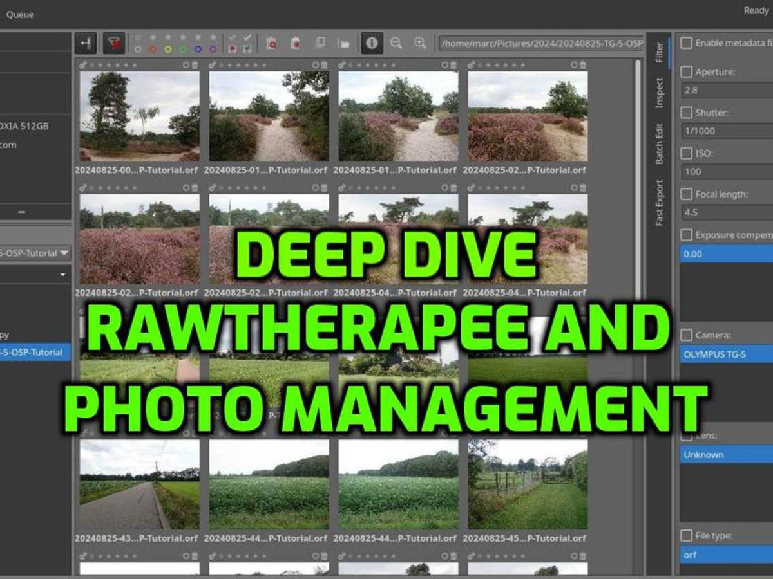Enable metadata filters checkbox
This screenshot has width=773, height=579.
687,43
